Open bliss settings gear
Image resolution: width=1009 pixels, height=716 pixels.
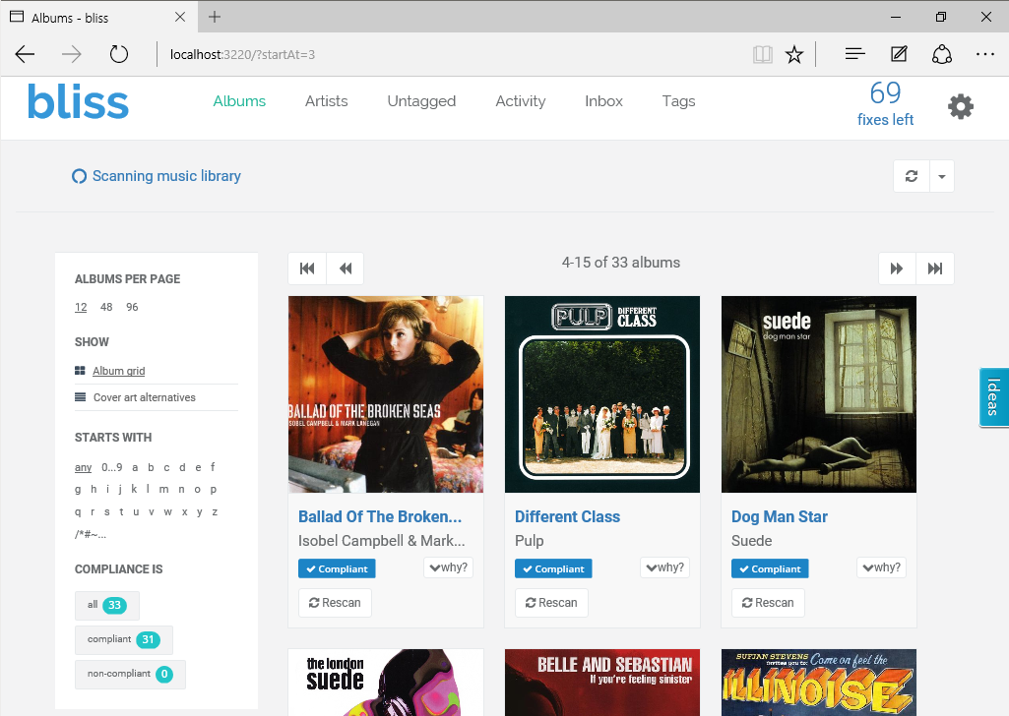click(960, 106)
